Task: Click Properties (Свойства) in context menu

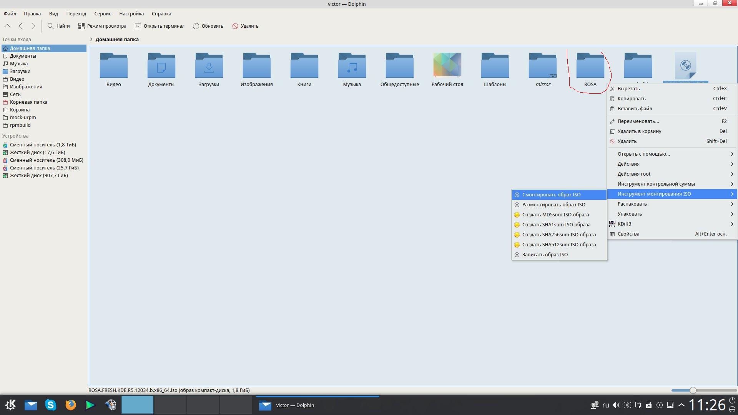Action: [628, 234]
